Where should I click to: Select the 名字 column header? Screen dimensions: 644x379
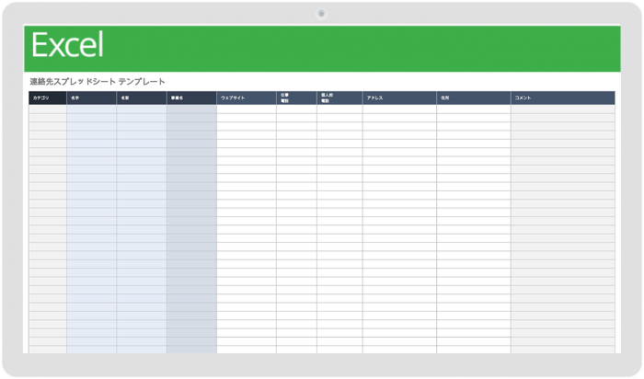point(92,98)
